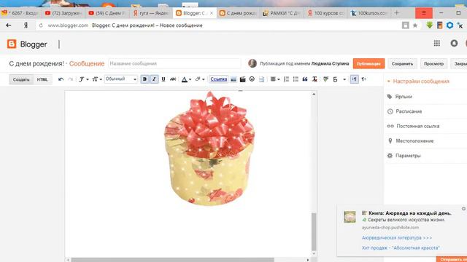The image size is (467, 262).
Task: Toggle right-to-left text direction
Action: pos(363,79)
